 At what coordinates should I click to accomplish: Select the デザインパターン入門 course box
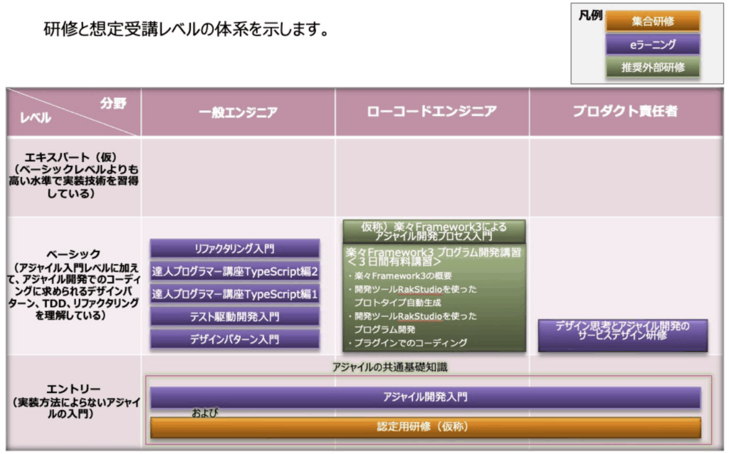234,340
